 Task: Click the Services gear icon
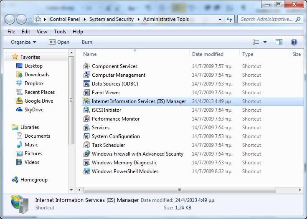[86, 128]
